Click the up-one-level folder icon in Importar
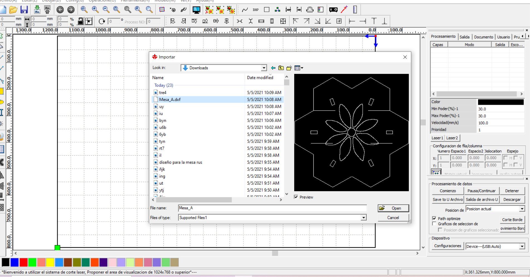The height and width of the screenshot is (277, 530). point(281,68)
